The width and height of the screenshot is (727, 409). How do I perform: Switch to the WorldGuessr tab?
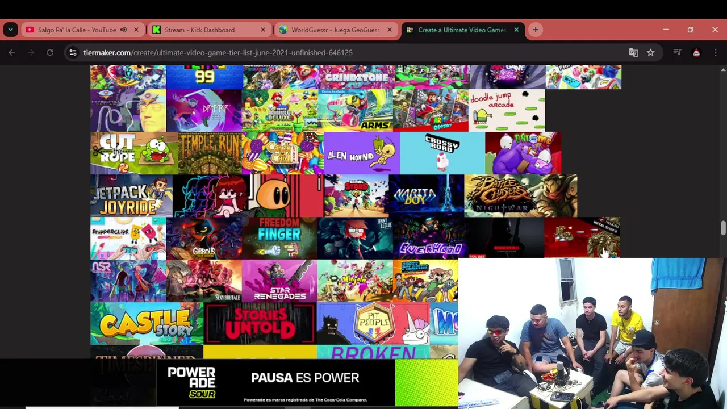coord(335,30)
